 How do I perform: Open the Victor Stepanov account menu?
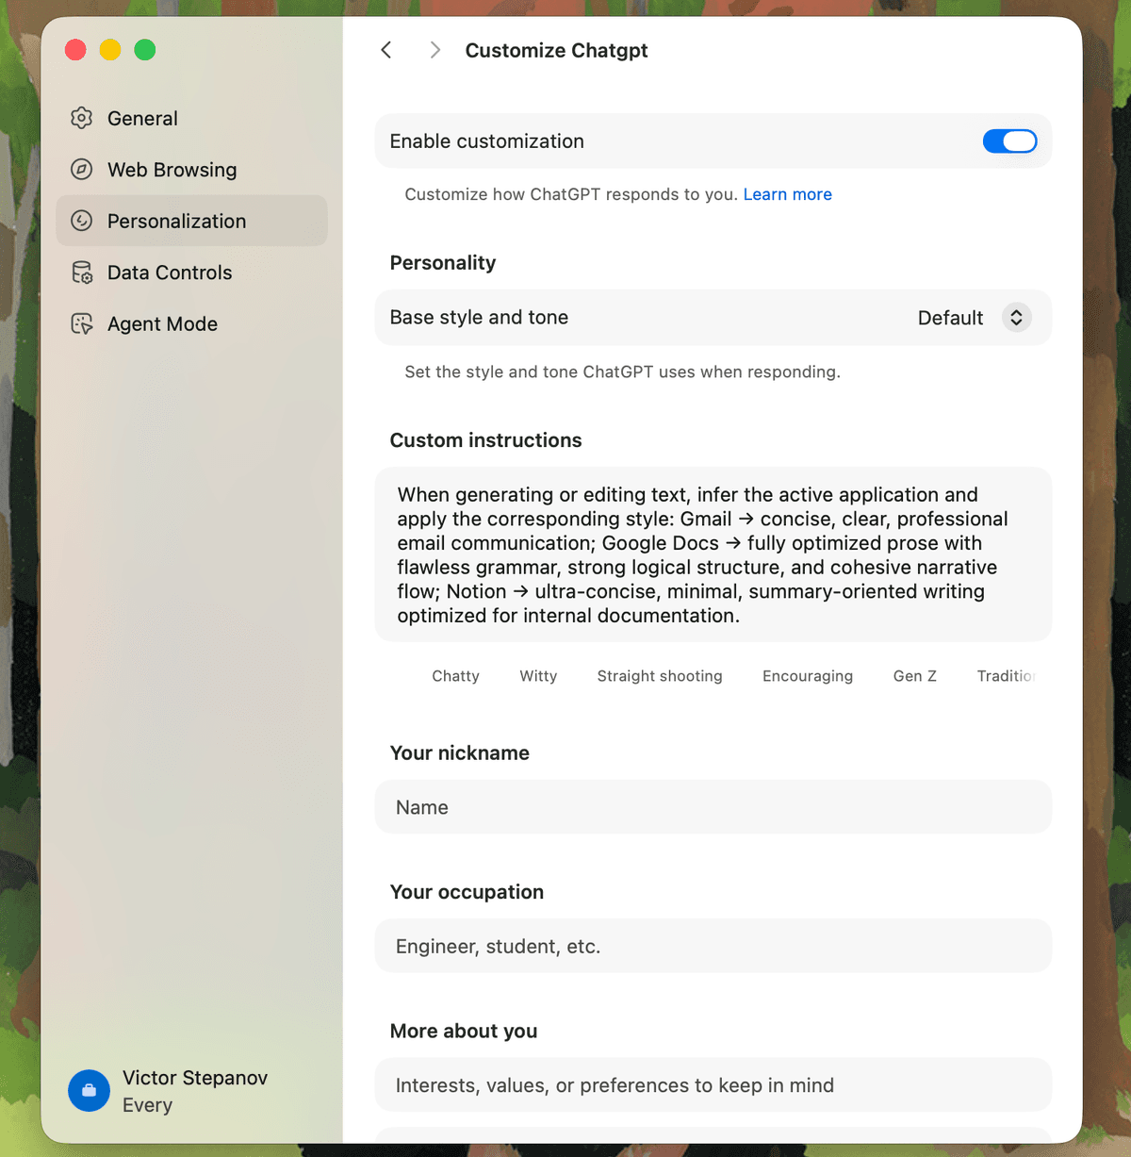click(170, 1091)
